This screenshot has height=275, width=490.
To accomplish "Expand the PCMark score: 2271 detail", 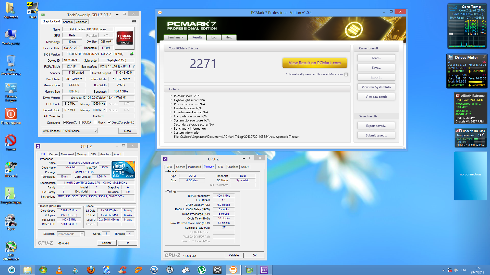I will point(171,96).
